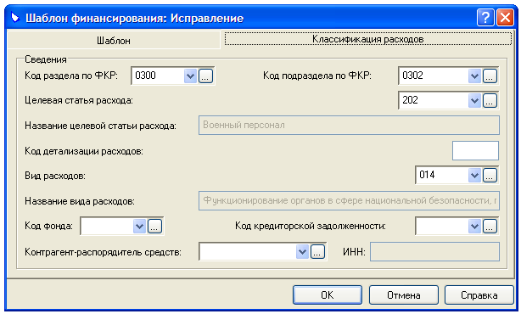521x314 pixels.
Task: Select the Классификация расходов tab
Action: [x=367, y=39]
